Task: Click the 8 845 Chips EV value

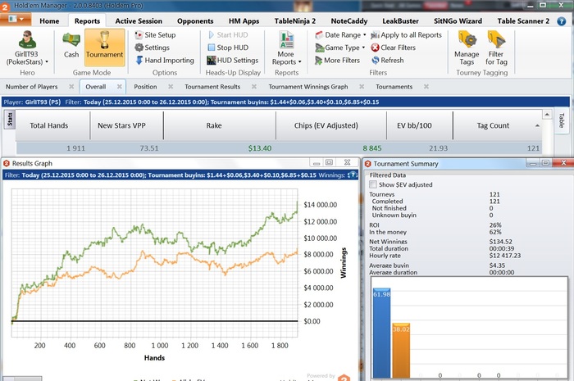Action: point(372,148)
